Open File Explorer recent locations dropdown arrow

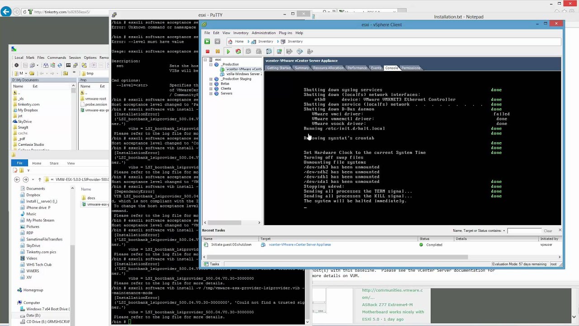32,180
